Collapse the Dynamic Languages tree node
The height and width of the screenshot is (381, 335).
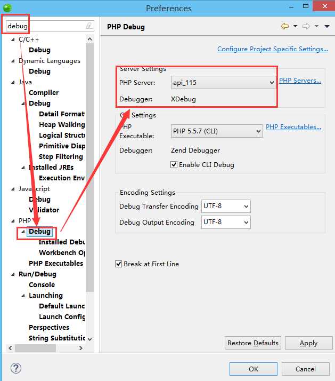pyautogui.click(x=13, y=61)
